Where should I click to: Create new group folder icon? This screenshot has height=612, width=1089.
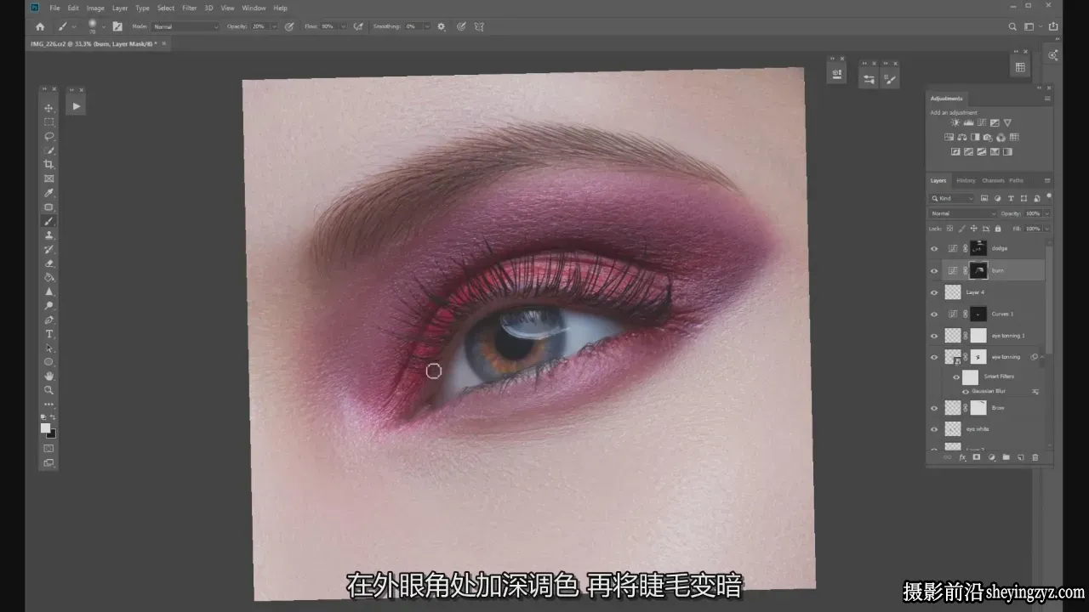tap(1006, 457)
